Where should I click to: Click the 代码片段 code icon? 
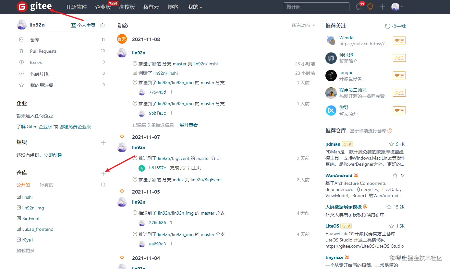tap(21, 73)
